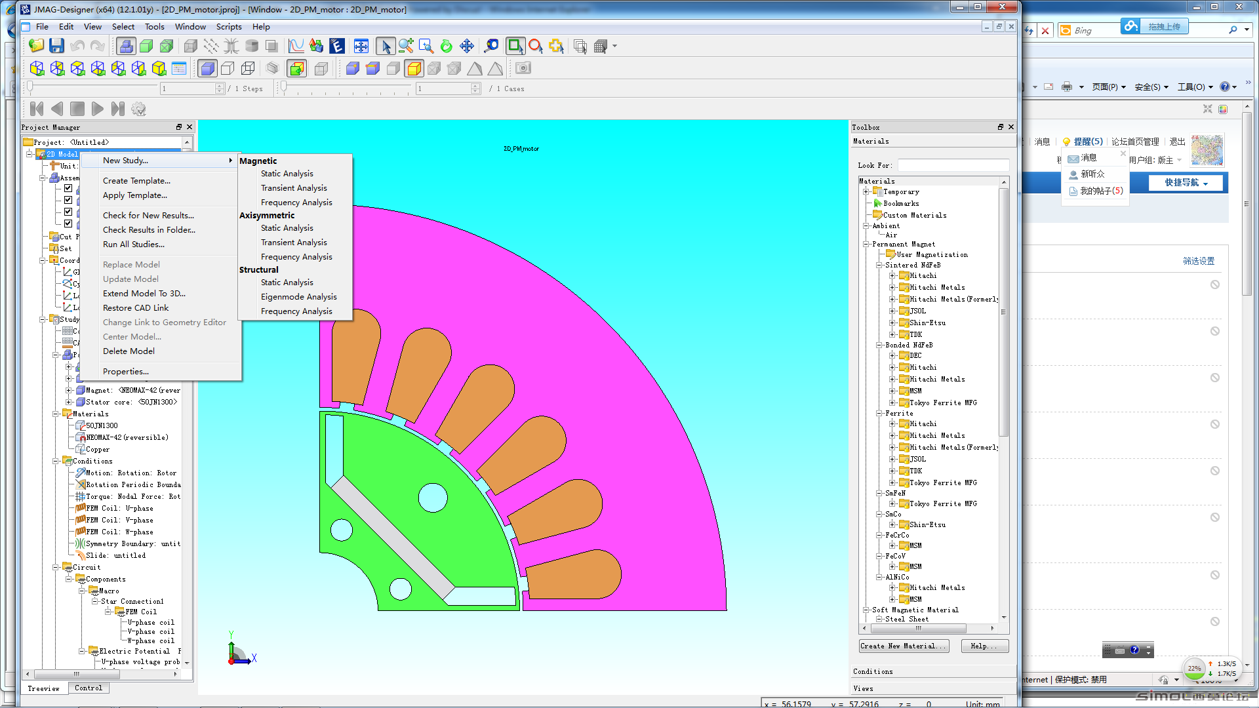
Task: Click the Help button in Materials panel
Action: click(x=984, y=645)
